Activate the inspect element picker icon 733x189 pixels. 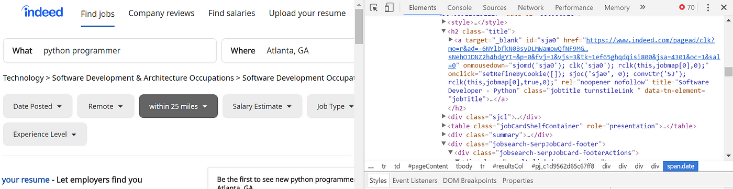[374, 7]
